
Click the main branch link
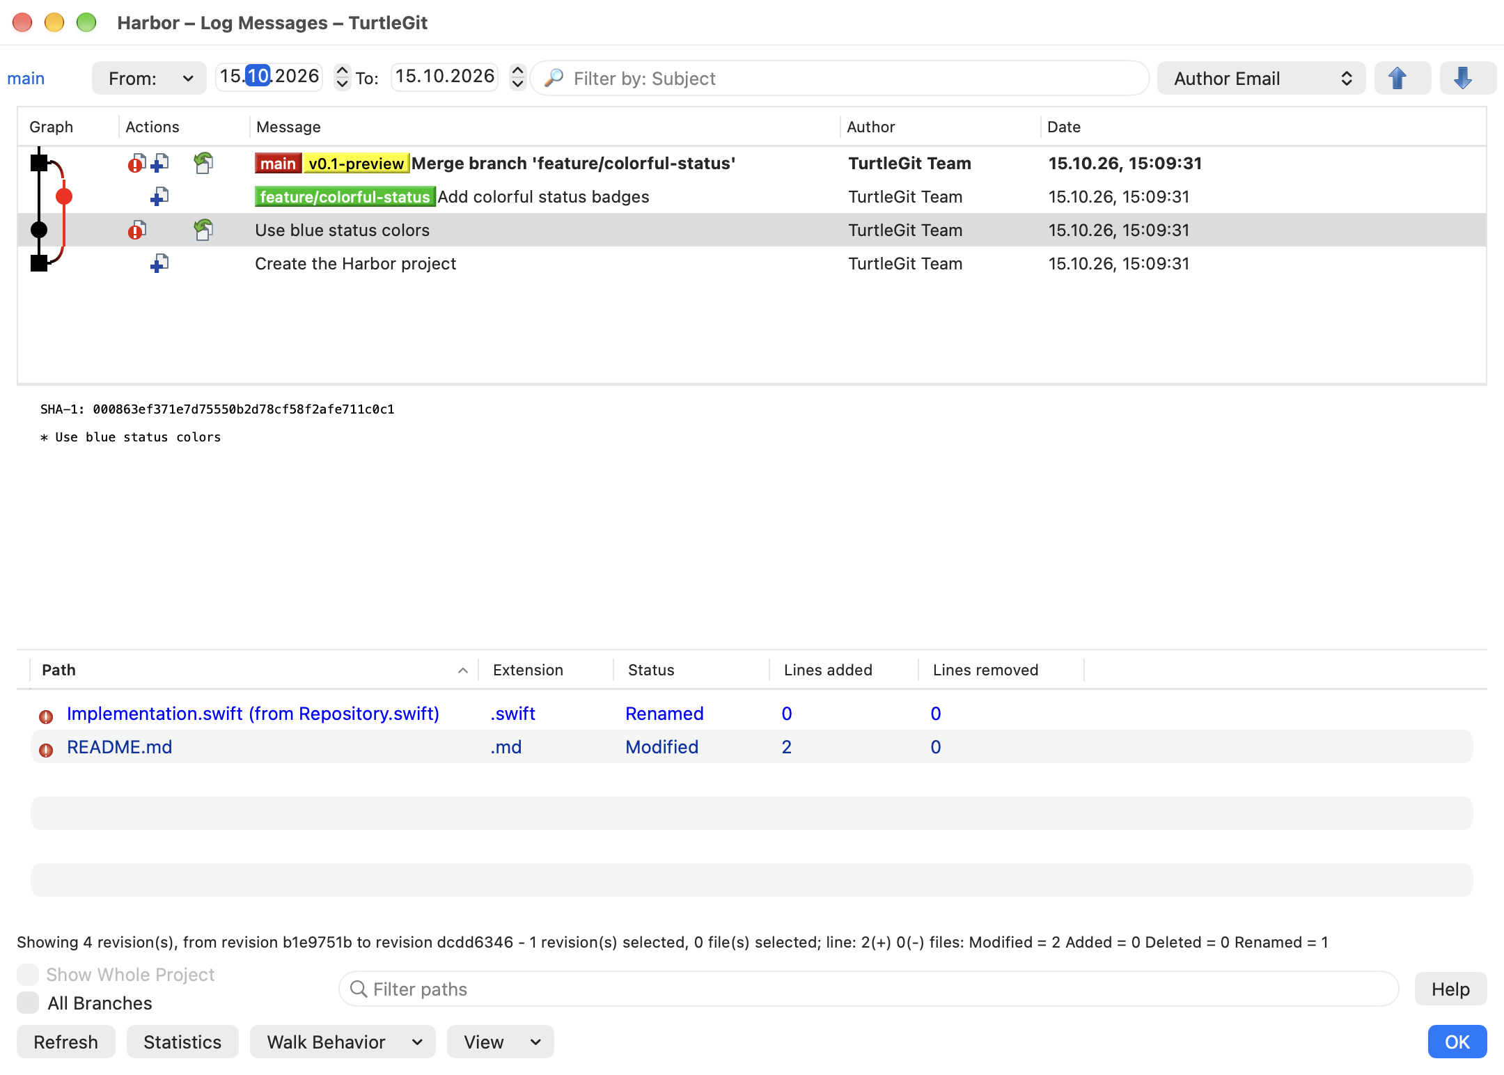[x=26, y=78]
